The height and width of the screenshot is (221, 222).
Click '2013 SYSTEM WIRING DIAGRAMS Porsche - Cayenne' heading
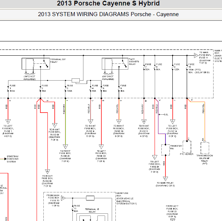(x=108, y=14)
